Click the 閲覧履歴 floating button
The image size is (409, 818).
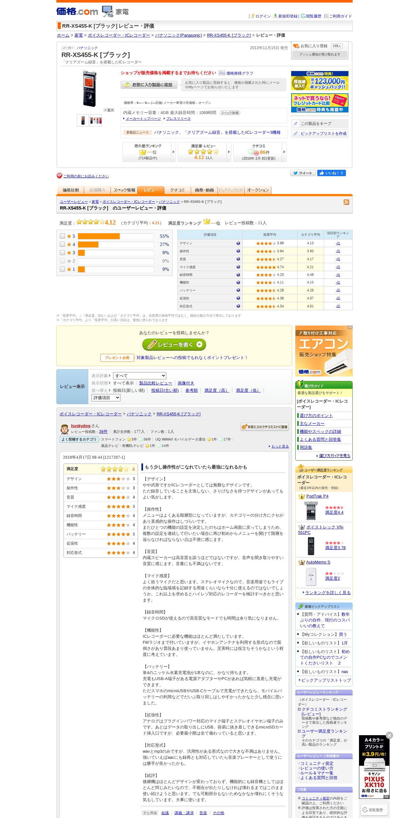[x=374, y=809]
